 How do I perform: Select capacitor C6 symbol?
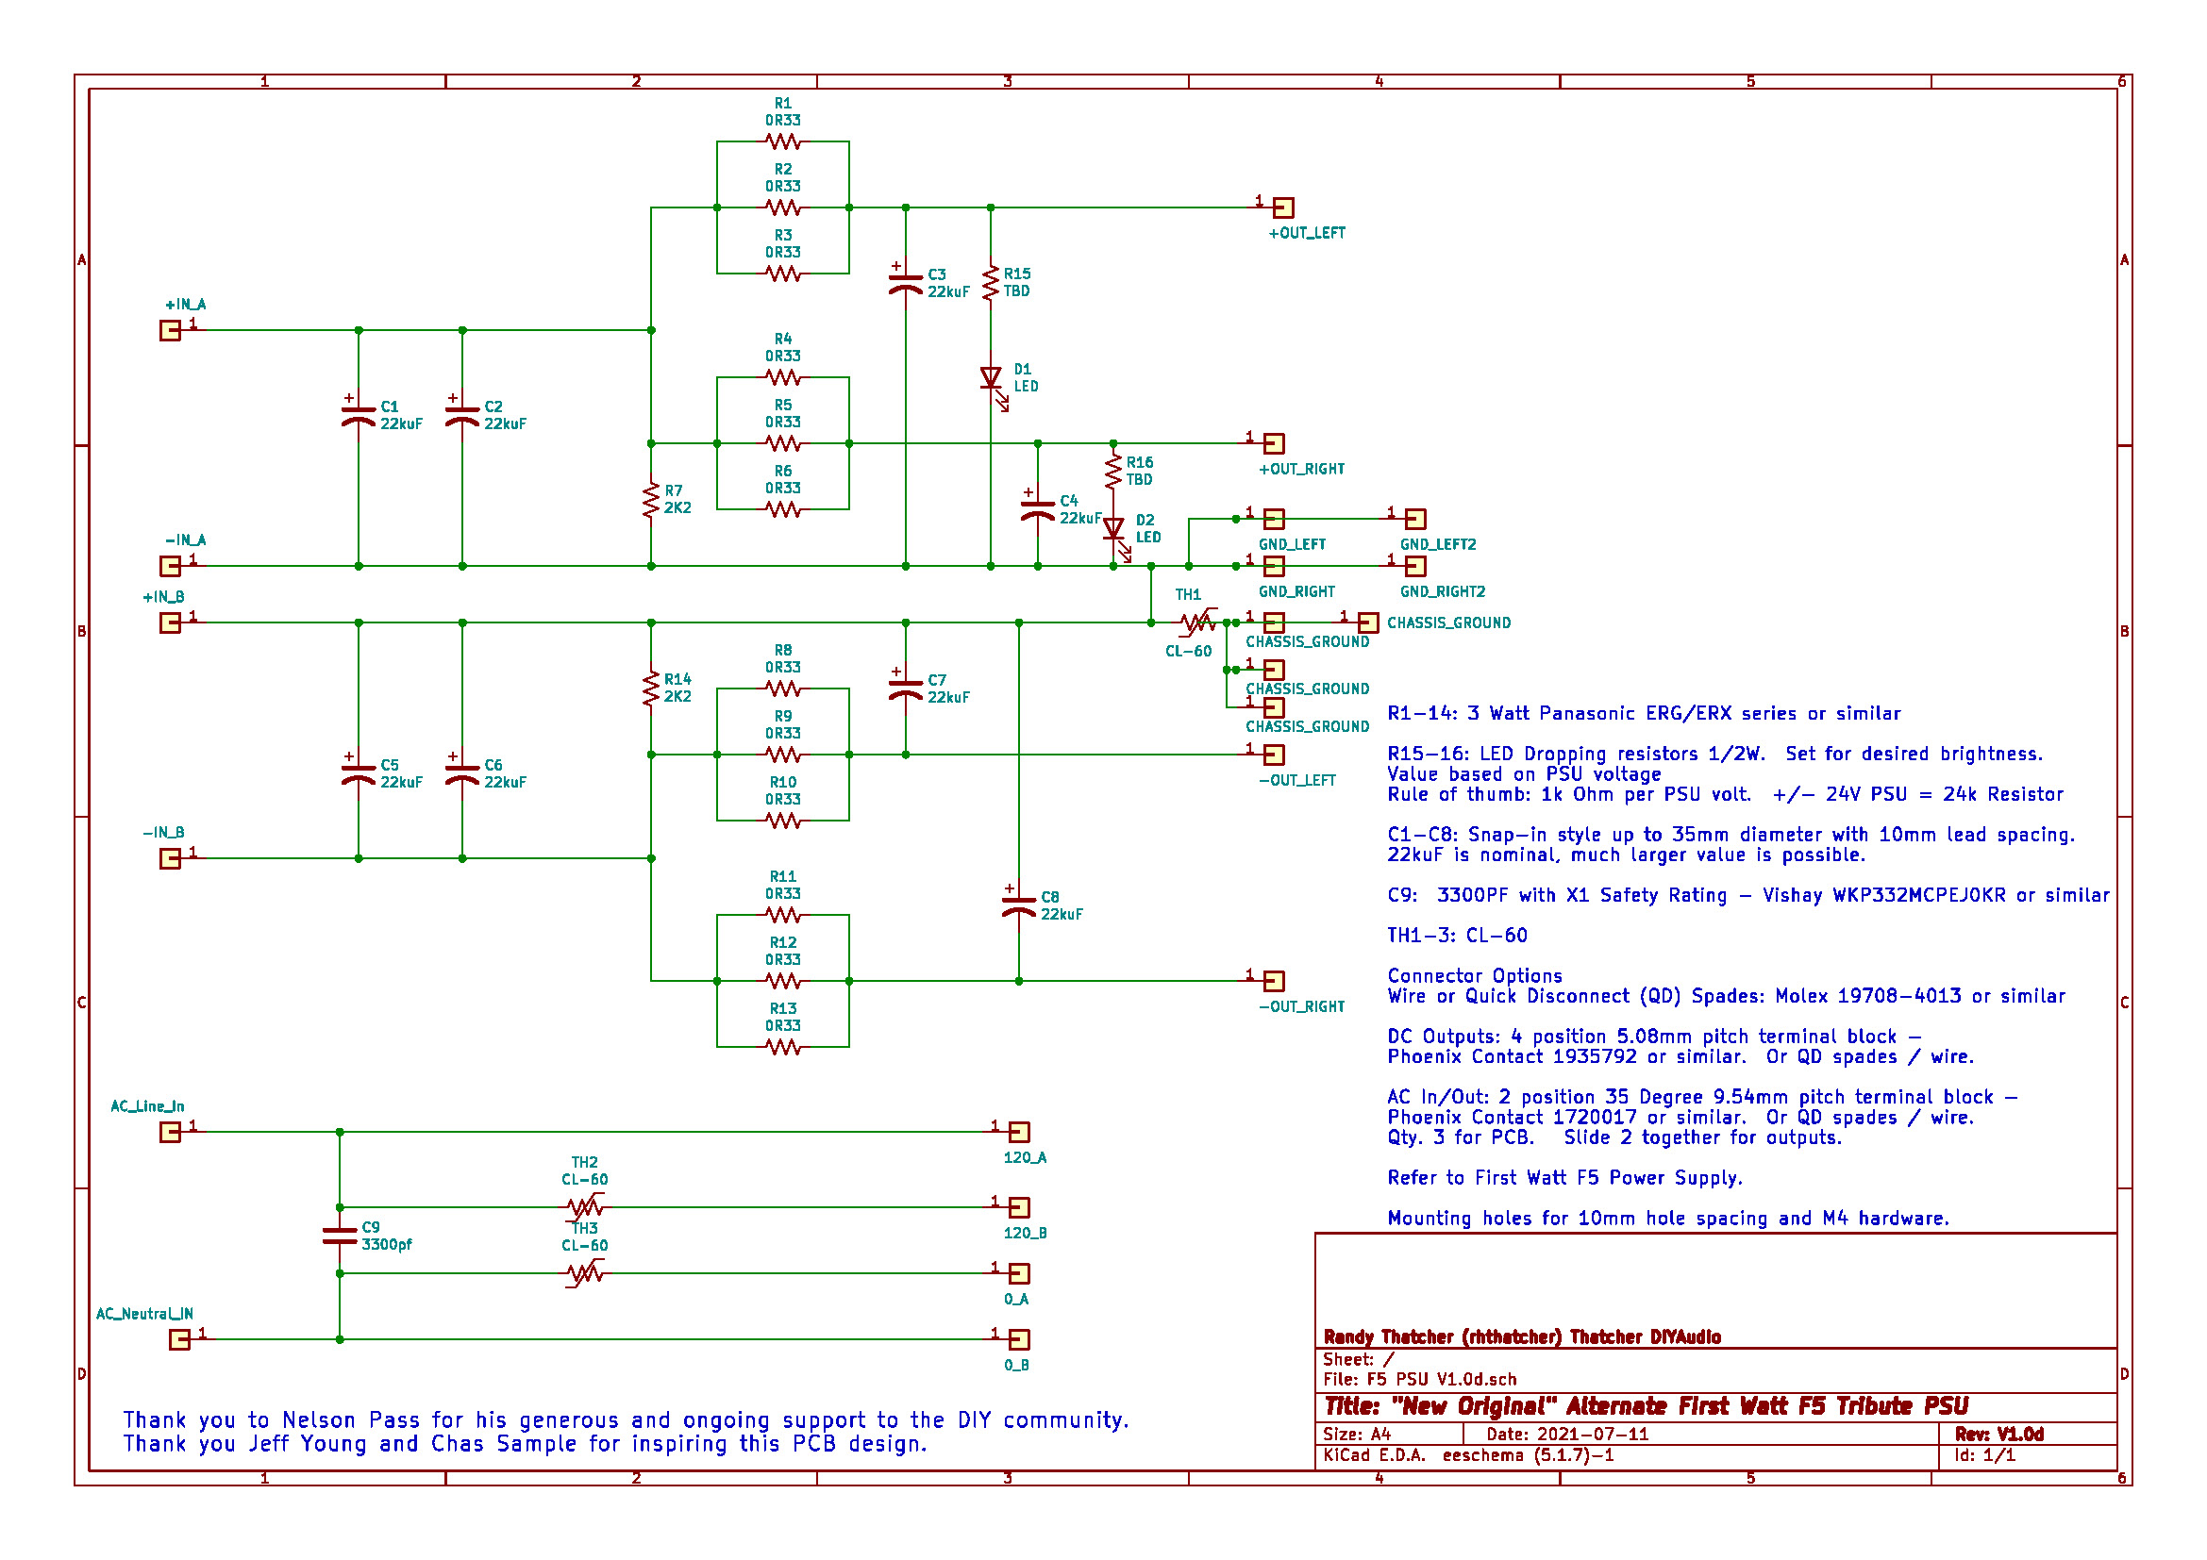(x=462, y=773)
